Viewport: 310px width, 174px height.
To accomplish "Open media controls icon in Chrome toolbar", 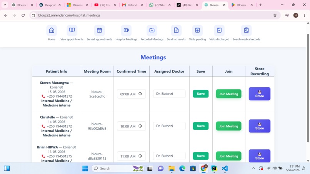I will (x=287, y=15).
